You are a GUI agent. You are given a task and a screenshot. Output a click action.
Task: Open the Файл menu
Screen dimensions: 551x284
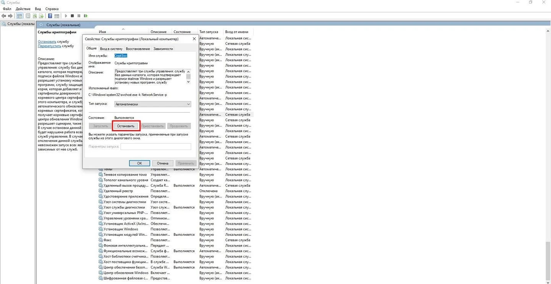pos(7,8)
